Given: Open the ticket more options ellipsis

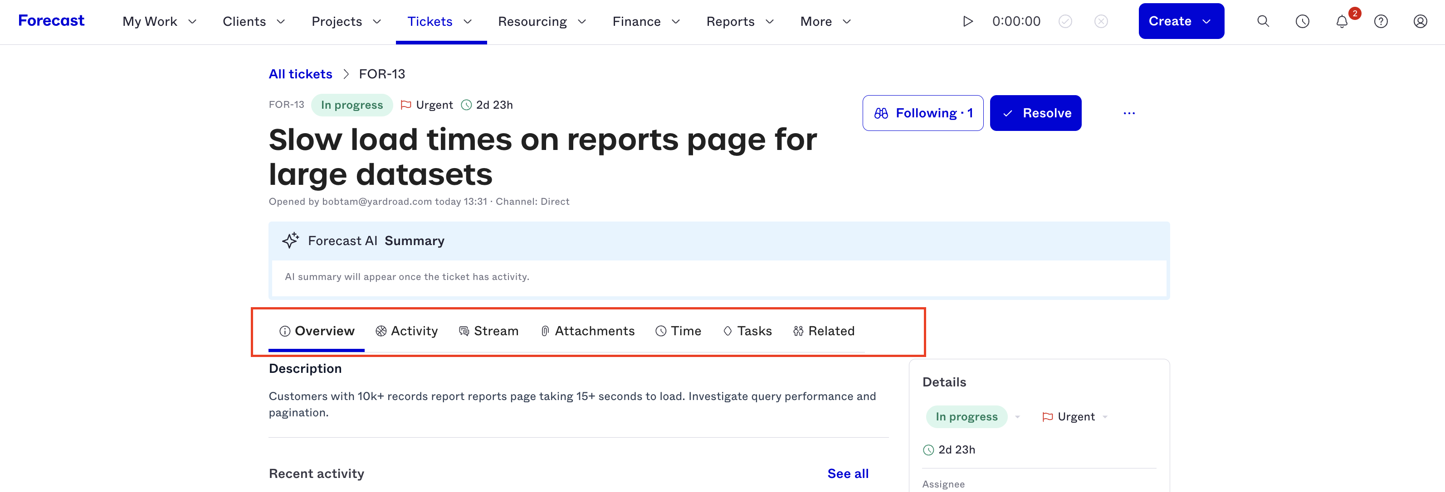Looking at the screenshot, I should pyautogui.click(x=1128, y=113).
